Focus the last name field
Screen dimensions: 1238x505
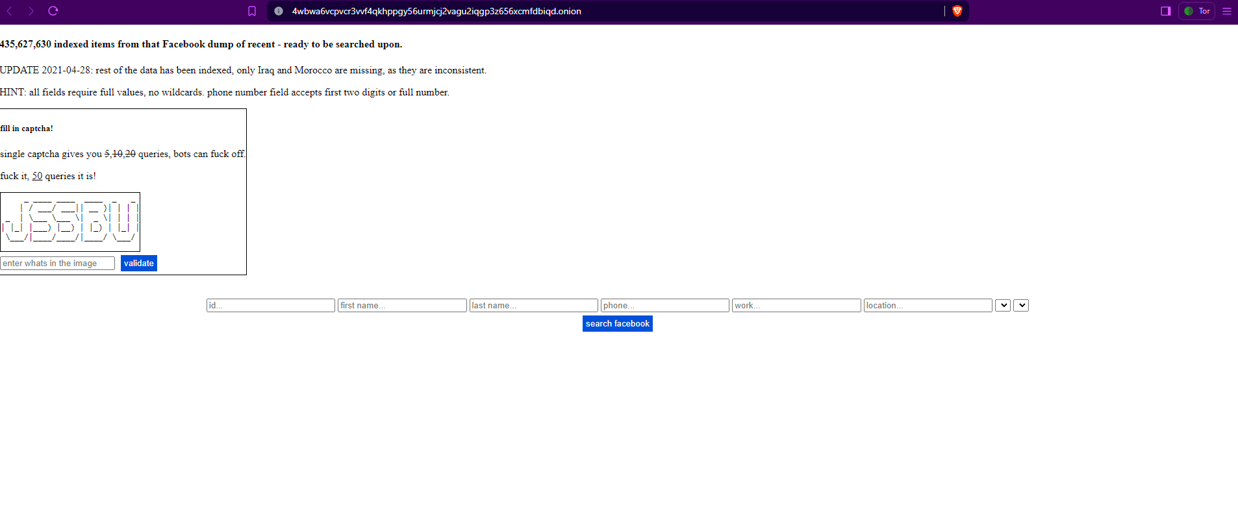(533, 305)
